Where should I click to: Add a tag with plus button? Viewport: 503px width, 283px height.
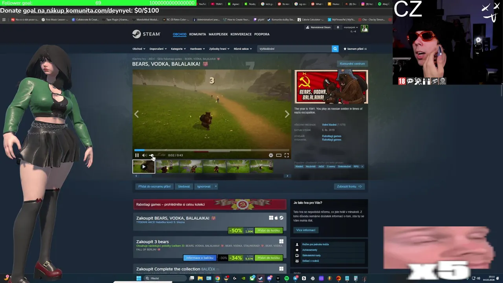[x=362, y=166]
